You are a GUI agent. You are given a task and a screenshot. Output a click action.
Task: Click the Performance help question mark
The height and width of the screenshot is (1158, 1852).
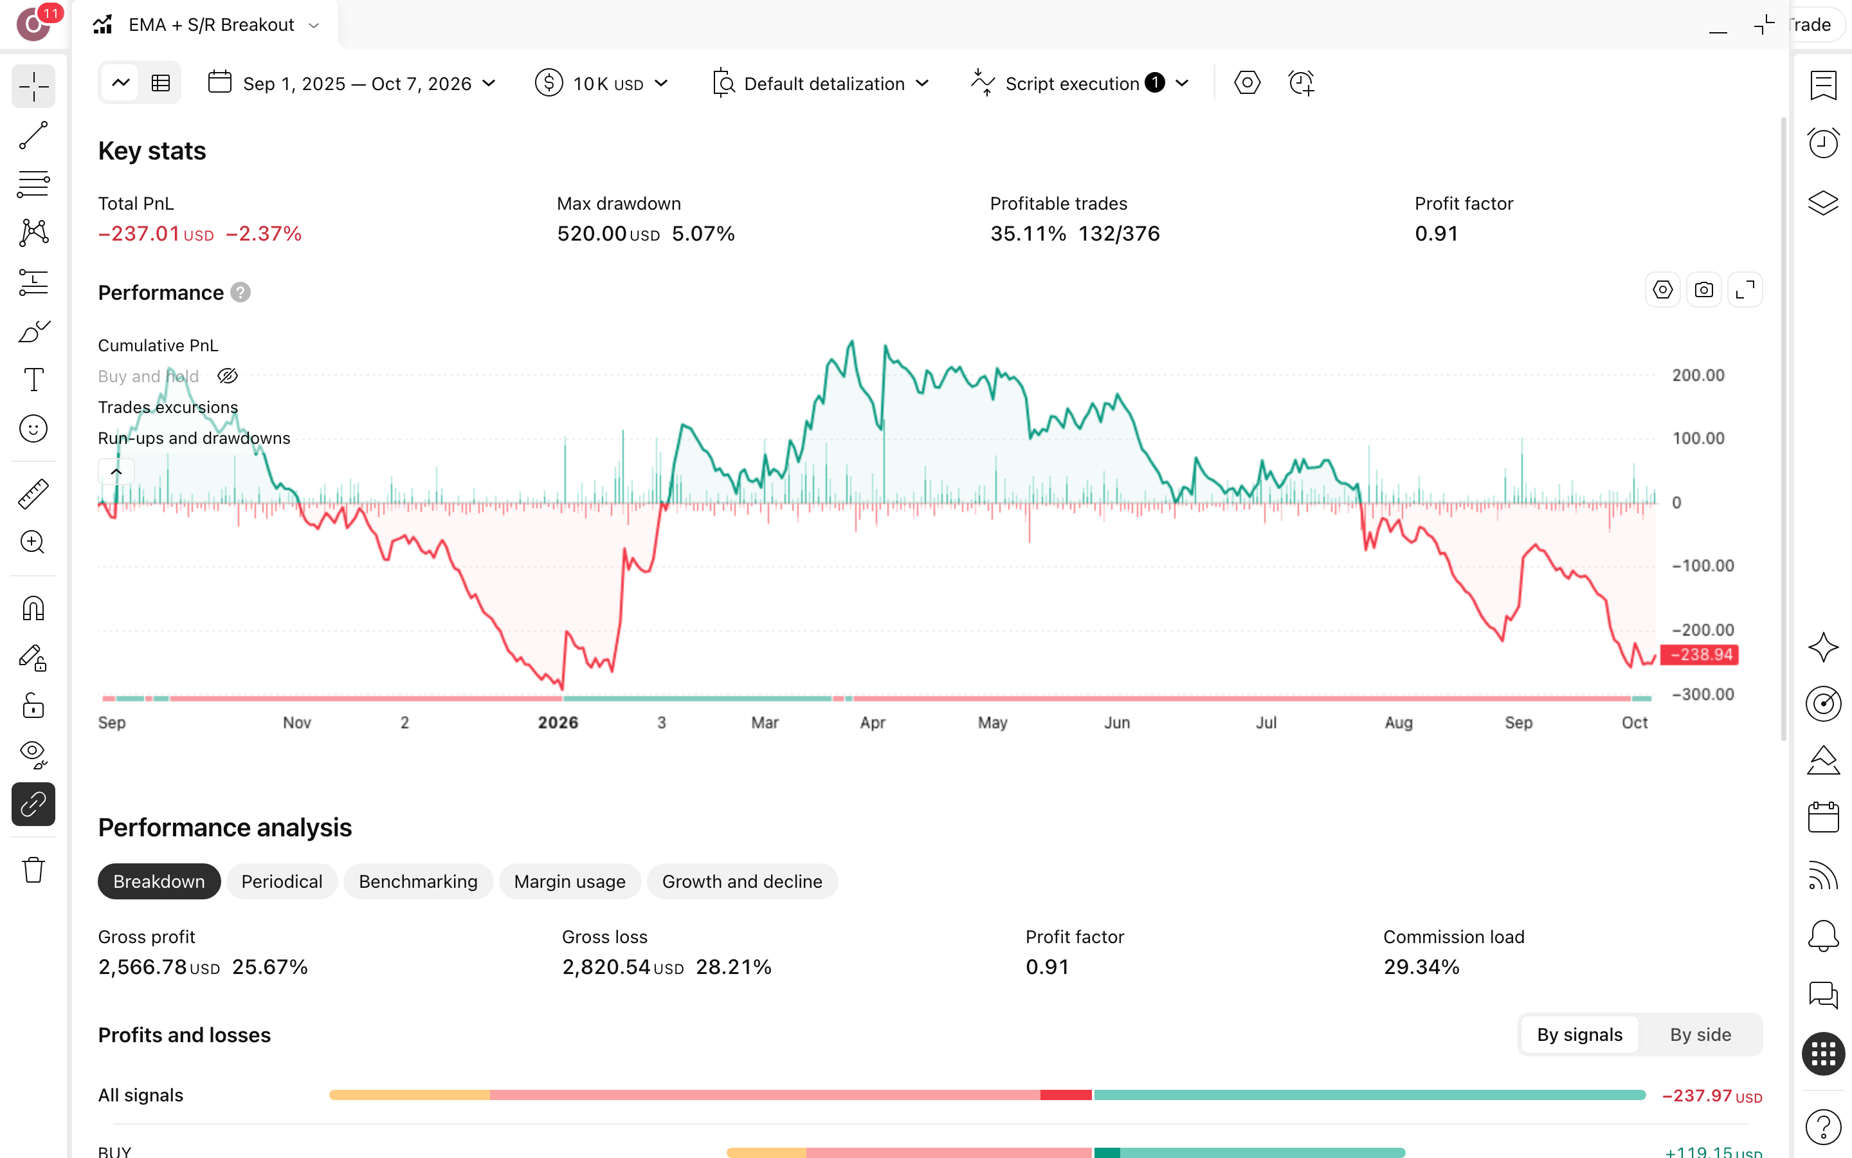[x=241, y=293]
